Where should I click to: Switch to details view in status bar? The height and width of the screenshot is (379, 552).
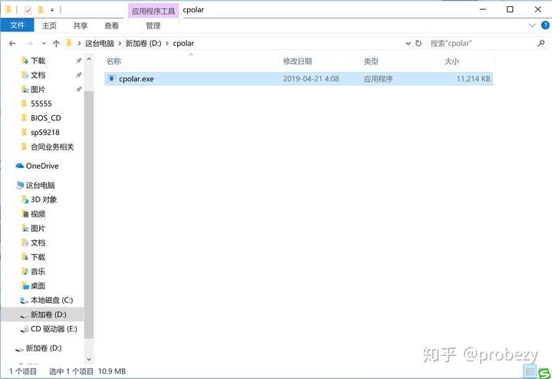(531, 371)
